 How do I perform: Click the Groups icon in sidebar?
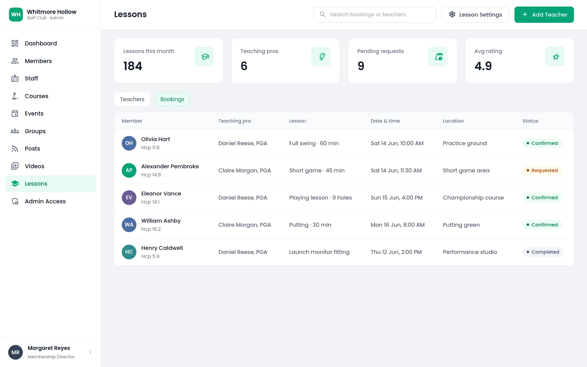pyautogui.click(x=15, y=131)
